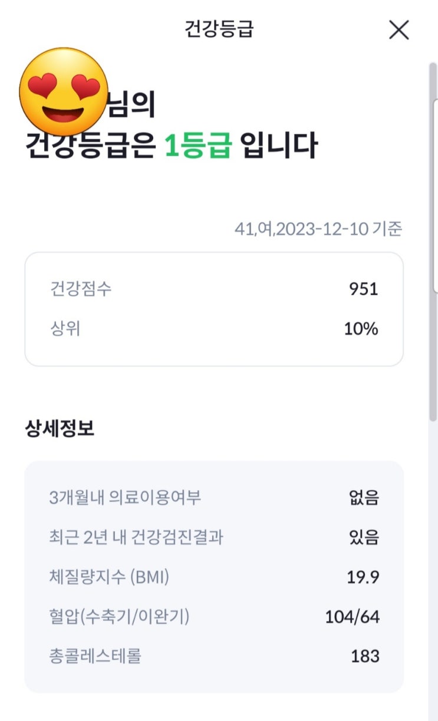438x721 pixels.
Task: Tap the 총콜레스테롤 value 183
Action: (365, 656)
